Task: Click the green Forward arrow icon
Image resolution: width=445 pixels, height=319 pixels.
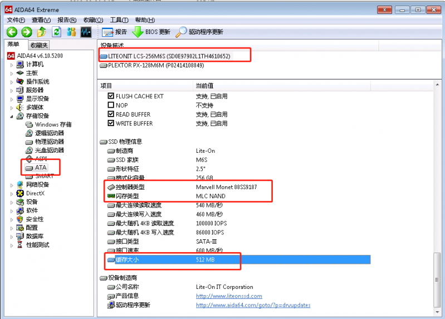Action: [27, 32]
